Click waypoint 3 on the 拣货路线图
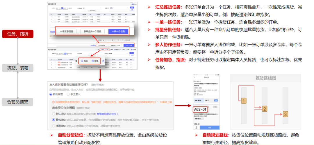Viewport: 314px width, 145px height. [x=286, y=115]
